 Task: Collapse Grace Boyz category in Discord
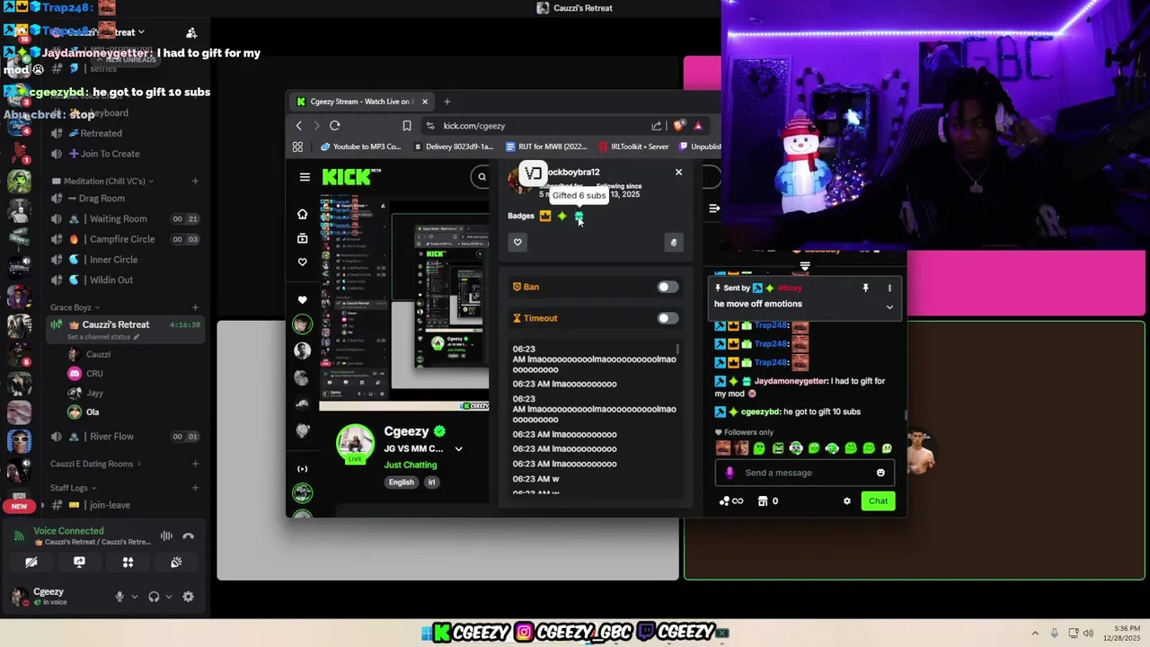pos(71,307)
